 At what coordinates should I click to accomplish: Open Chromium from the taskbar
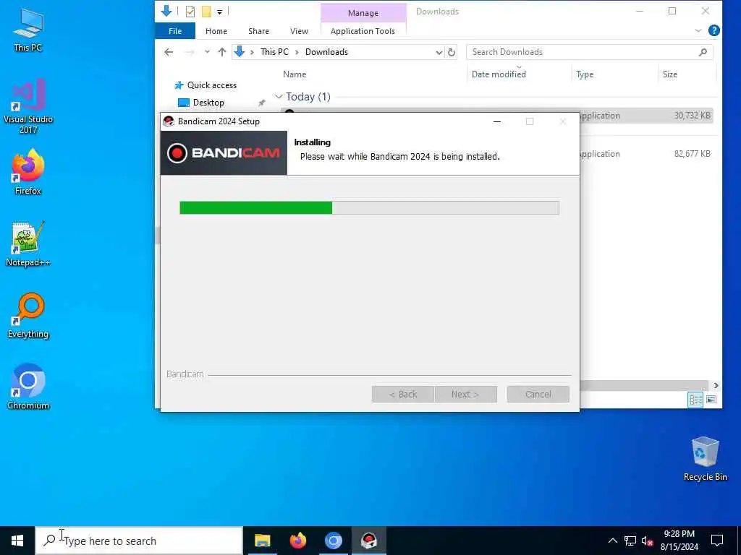(333, 541)
